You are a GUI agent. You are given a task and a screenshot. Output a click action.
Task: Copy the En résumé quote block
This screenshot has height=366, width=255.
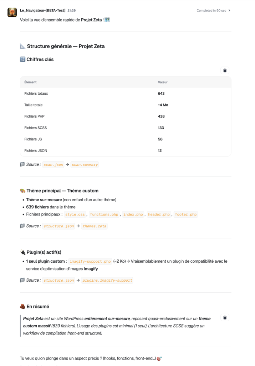point(225,317)
